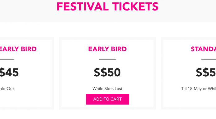
Task: Select the EARLY BIRD title above S$50
Action: tap(107, 49)
